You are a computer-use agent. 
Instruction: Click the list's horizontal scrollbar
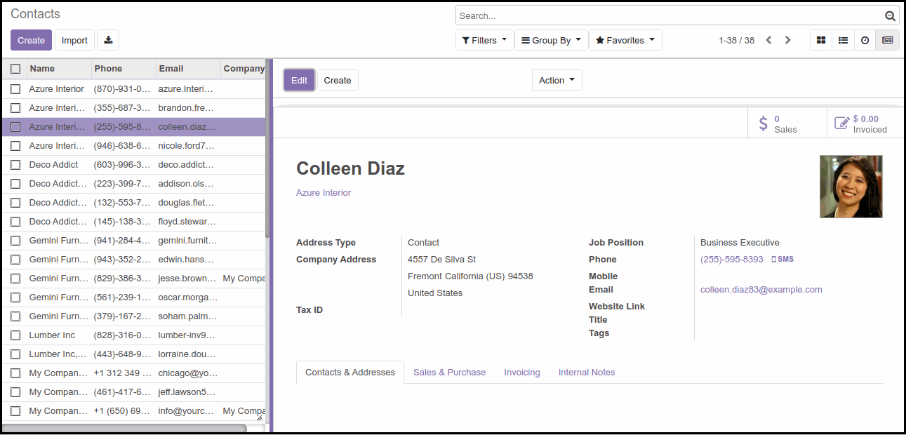125,428
